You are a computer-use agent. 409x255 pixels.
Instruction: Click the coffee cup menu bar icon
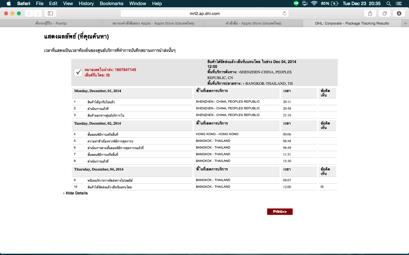tap(305, 4)
